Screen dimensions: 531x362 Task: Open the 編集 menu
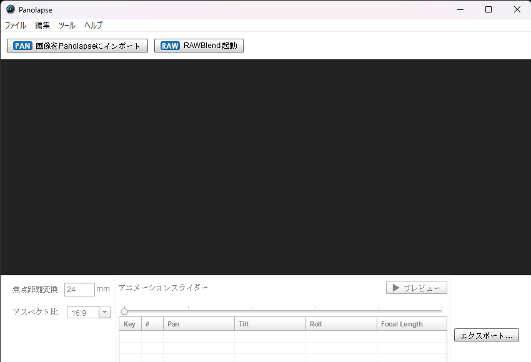coord(42,26)
